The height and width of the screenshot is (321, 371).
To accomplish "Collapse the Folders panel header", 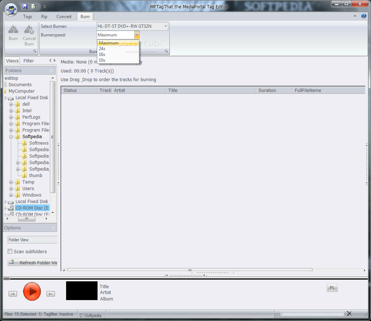I will click(x=30, y=70).
